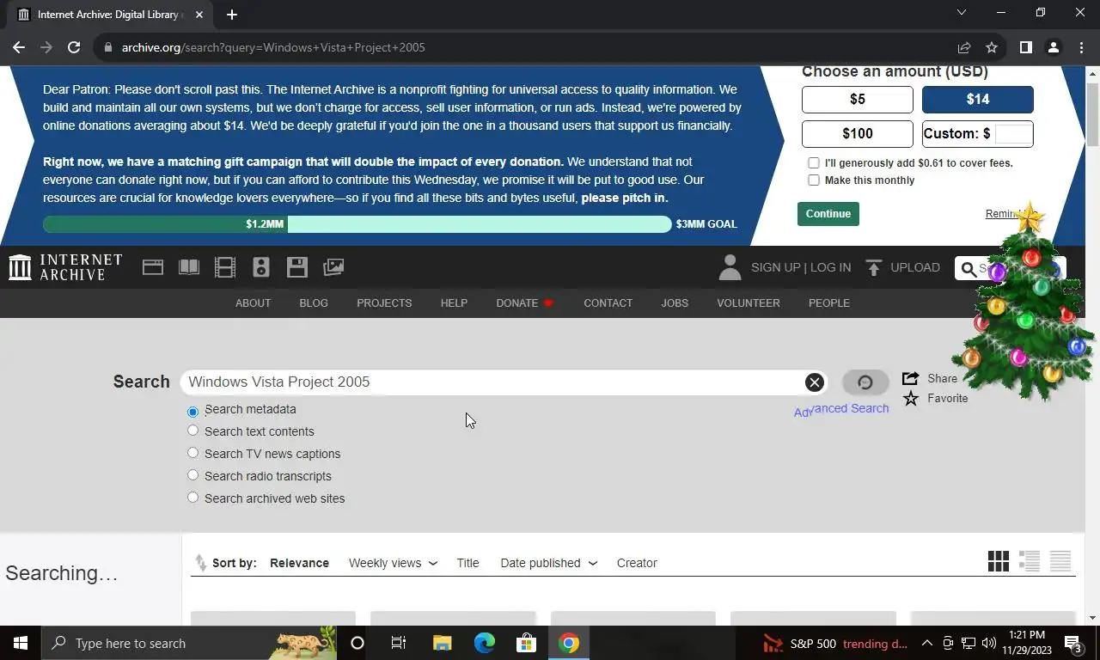1100x660 pixels.
Task: Sort results by Title
Action: point(467,563)
